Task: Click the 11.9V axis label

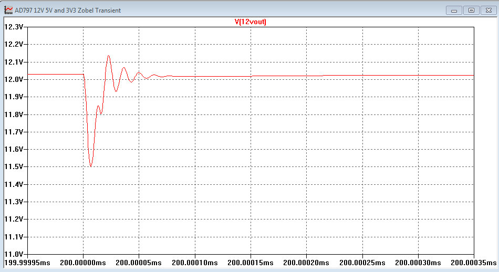Action: point(14,97)
